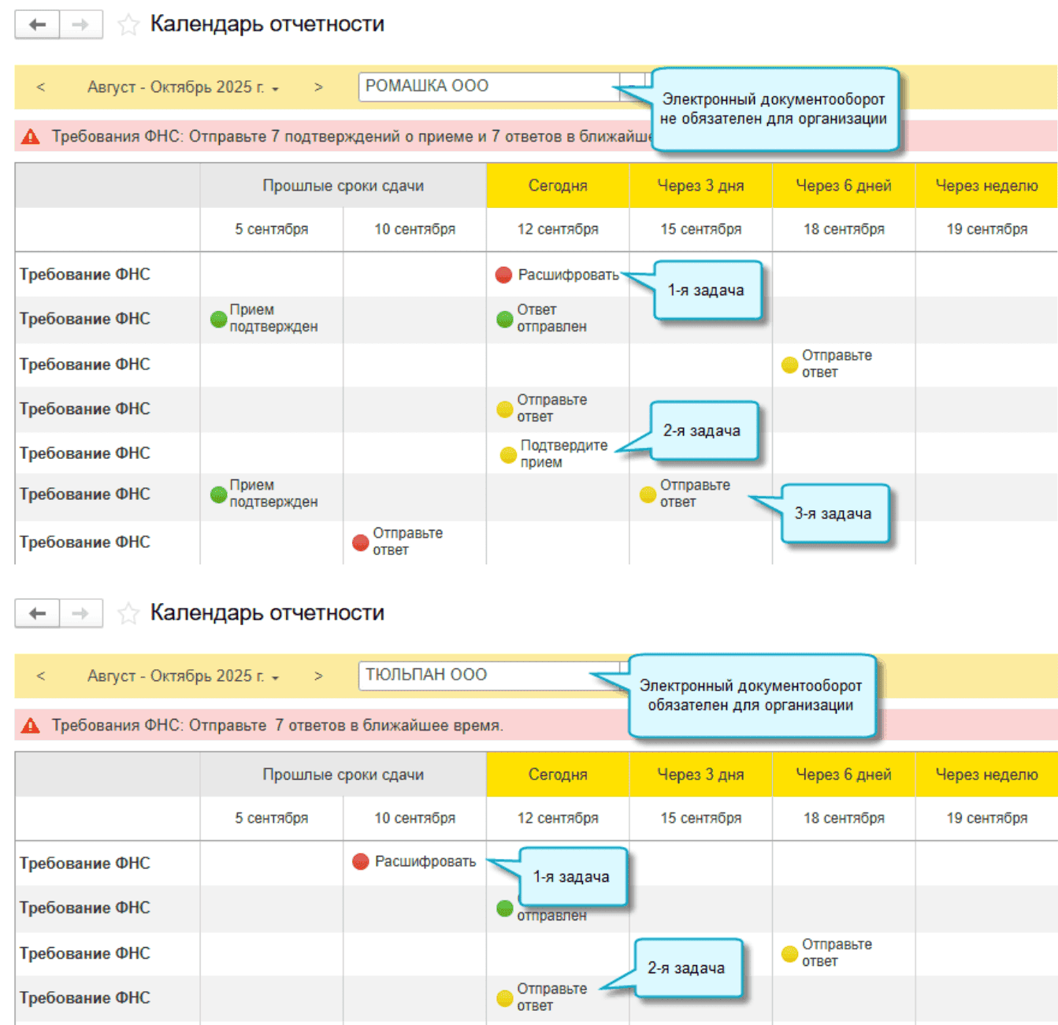Screen dimensions: 1058x1025
Task: Click the Через неделю header in РОМАШКА calendar
Action: click(x=986, y=186)
